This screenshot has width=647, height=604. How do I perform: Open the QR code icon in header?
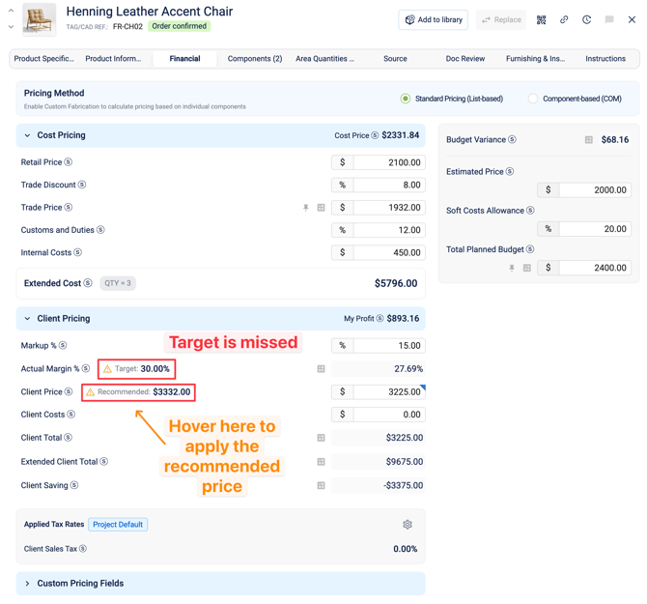point(541,19)
